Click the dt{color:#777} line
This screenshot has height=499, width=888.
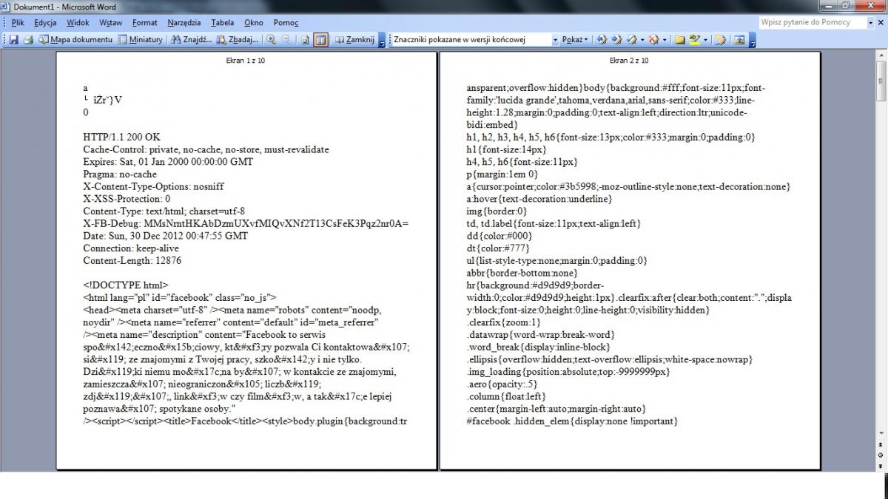click(498, 248)
